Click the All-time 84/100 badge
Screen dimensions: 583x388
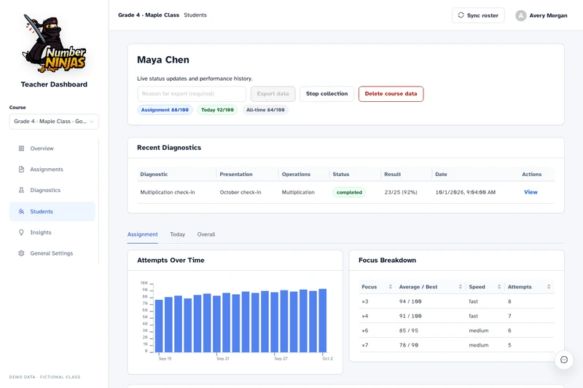(x=265, y=110)
